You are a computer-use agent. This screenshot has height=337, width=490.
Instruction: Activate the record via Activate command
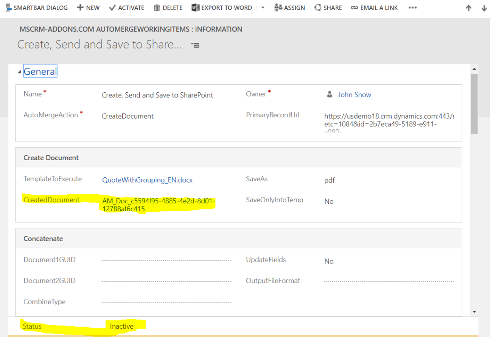126,8
